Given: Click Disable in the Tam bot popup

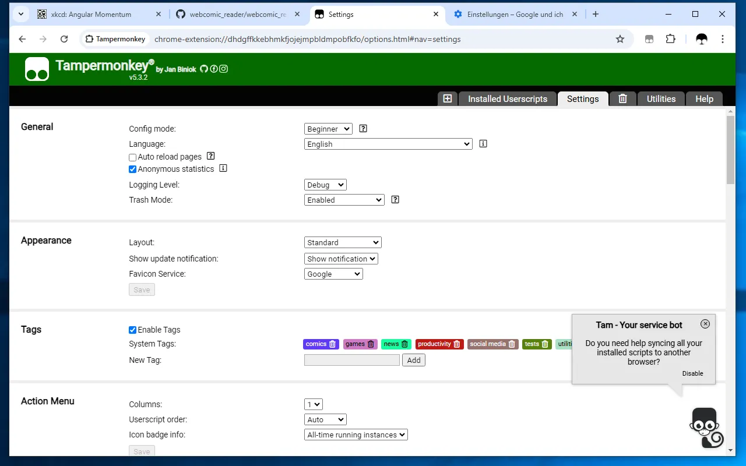Looking at the screenshot, I should (x=692, y=373).
